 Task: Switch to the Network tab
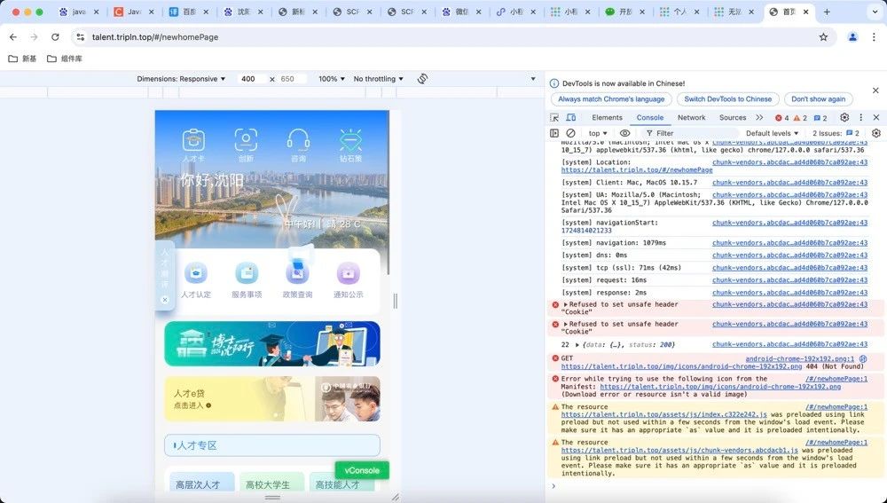(x=691, y=118)
